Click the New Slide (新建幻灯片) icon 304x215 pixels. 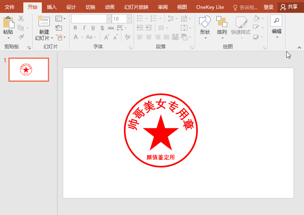43,22
